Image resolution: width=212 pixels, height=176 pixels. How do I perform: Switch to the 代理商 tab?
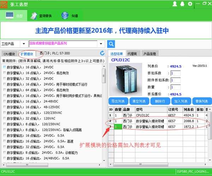coord(132,54)
